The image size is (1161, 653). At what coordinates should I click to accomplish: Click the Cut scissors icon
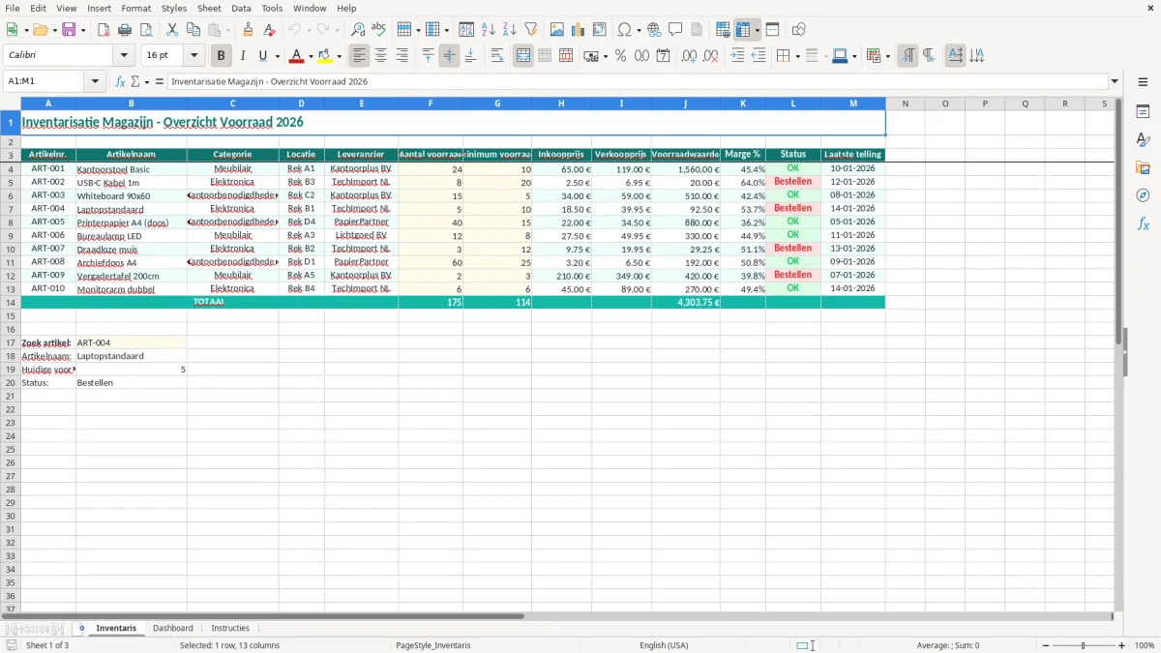coord(172,30)
